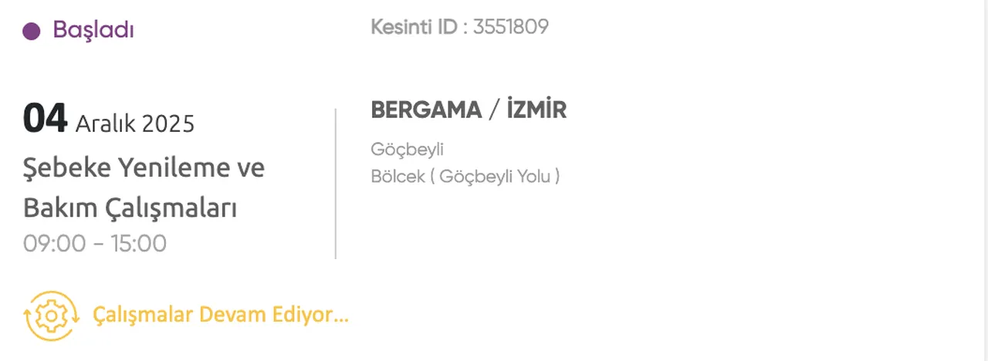Click the vertical divider line

click(336, 184)
